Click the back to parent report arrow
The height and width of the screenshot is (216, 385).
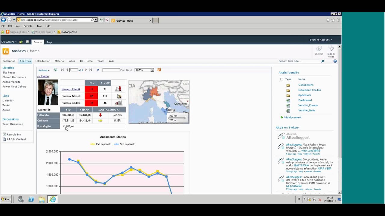click(98, 70)
